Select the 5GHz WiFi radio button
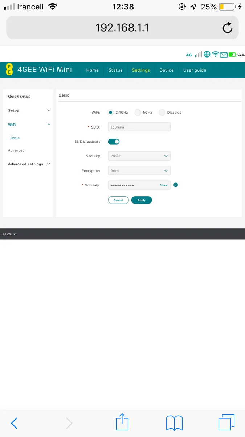 tap(138, 113)
